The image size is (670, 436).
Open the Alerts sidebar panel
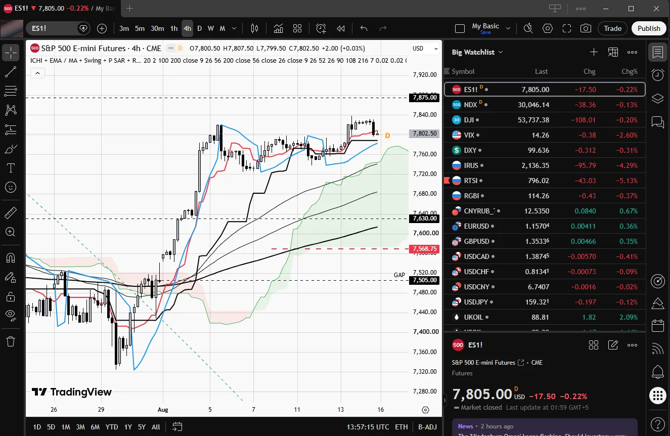(x=658, y=75)
